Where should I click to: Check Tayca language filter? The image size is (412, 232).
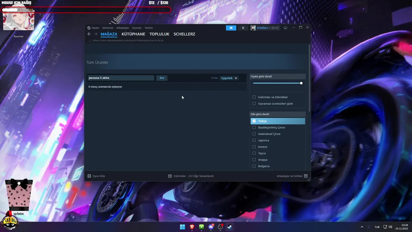[254, 153]
